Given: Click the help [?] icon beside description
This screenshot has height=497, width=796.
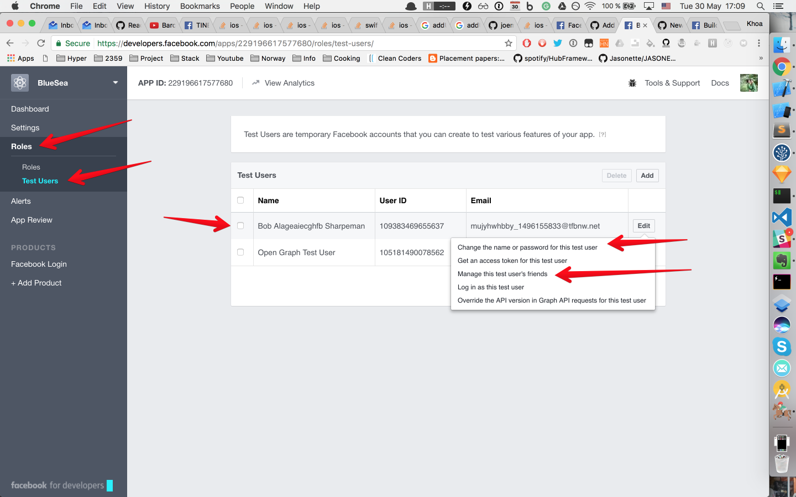Looking at the screenshot, I should pos(603,134).
